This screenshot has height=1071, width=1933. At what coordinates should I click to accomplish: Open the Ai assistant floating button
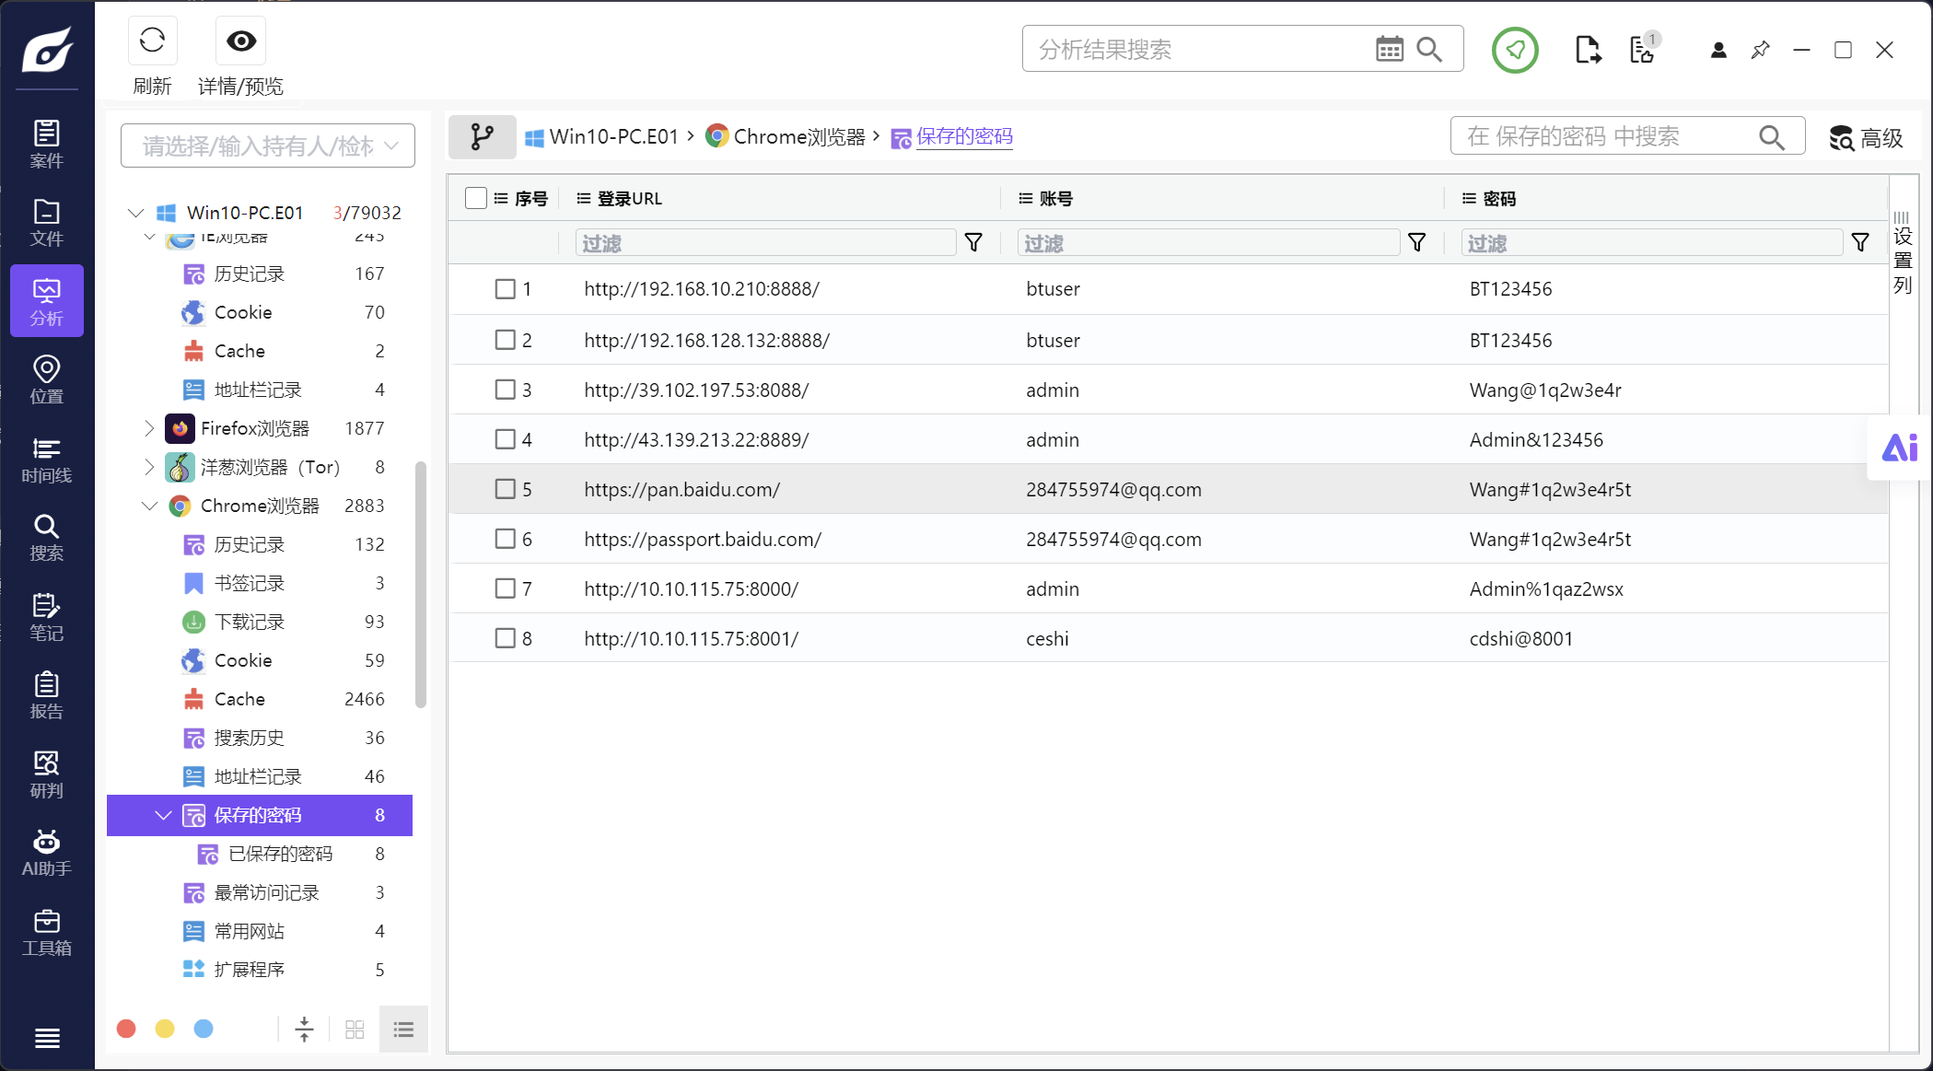1899,448
